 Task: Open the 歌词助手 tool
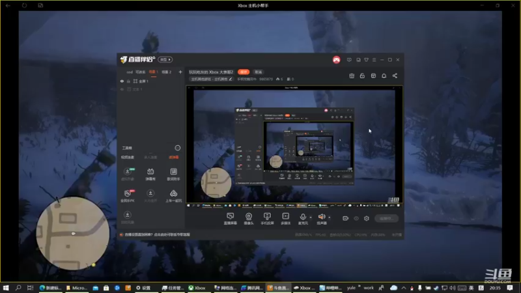click(173, 174)
